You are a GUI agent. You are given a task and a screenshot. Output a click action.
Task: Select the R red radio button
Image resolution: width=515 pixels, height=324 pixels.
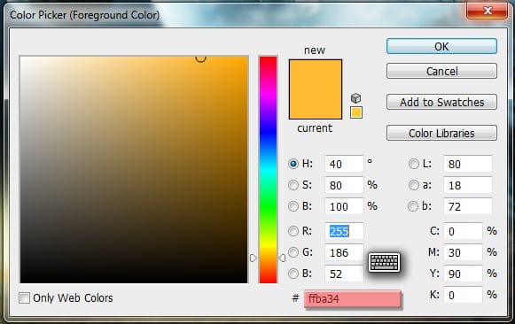click(x=293, y=231)
